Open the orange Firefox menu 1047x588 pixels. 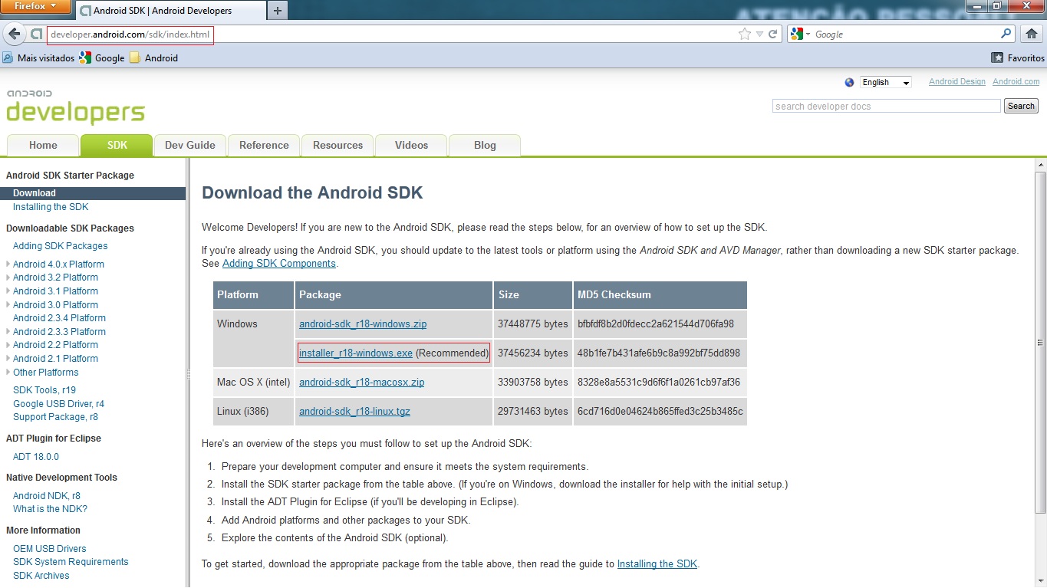[x=35, y=7]
